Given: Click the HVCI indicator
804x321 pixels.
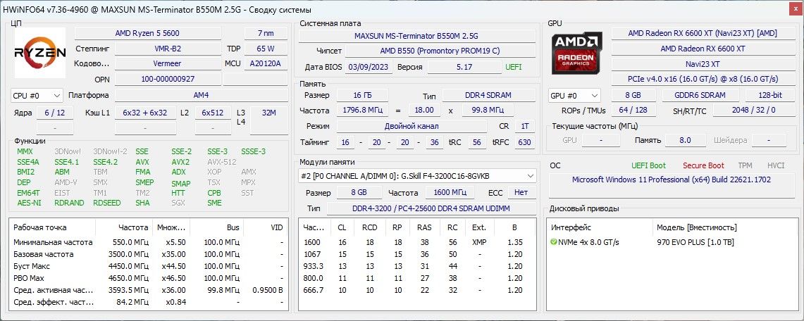Looking at the screenshot, I should tap(776, 165).
